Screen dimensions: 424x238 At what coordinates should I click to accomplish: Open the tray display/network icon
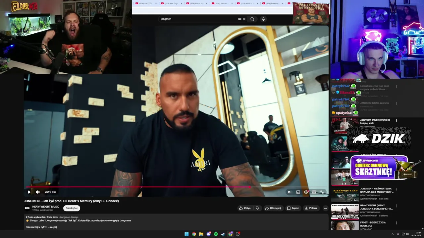(403, 234)
